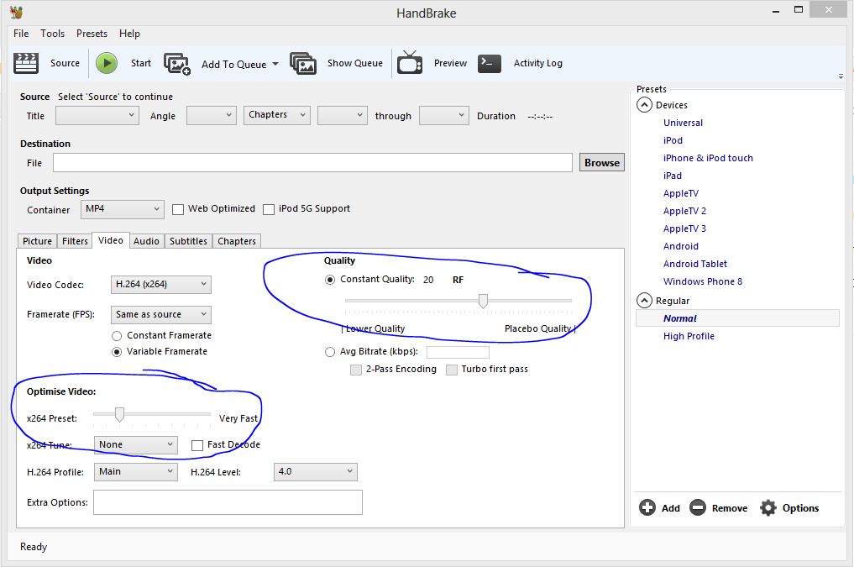Screen dimensions: 854x567
Task: Select the iPad preset
Action: 673,176
